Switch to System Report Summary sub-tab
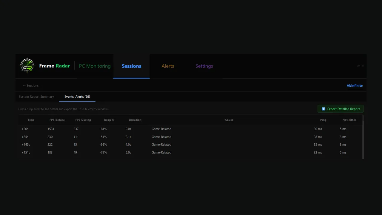 [x=36, y=97]
